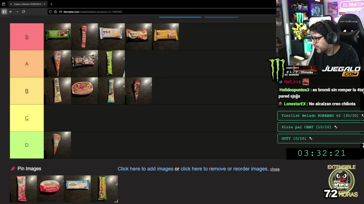Click the GOTY goal bar
This screenshot has width=364, height=204.
(320, 138)
